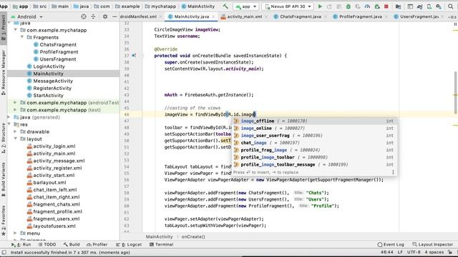Click the Sync Project with Gradle icon
This screenshot has height=257, width=458.
(x=420, y=6)
